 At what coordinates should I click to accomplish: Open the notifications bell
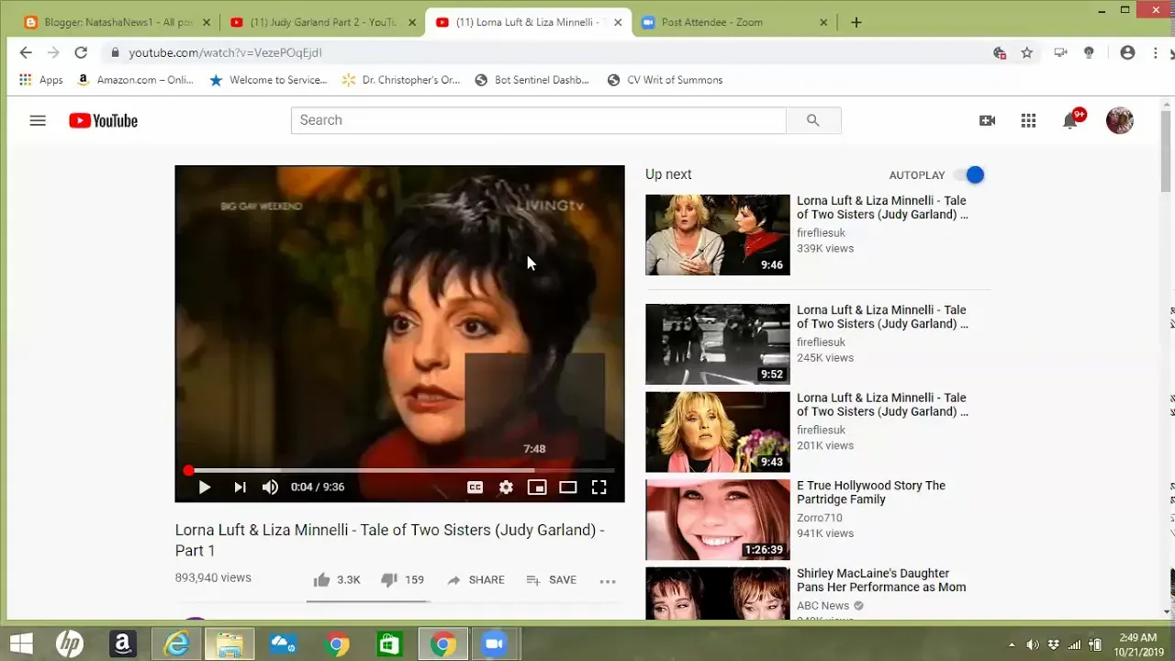1069,121
